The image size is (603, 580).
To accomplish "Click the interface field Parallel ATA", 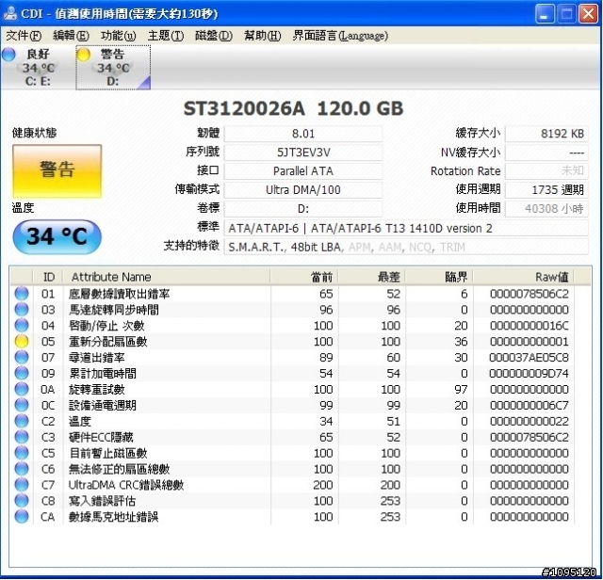I will coord(303,171).
